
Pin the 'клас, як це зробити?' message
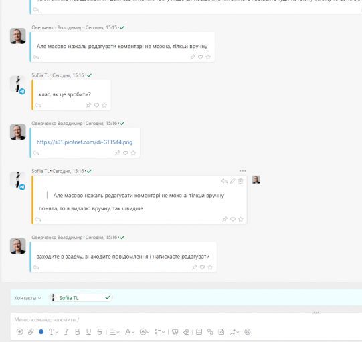[88, 105]
